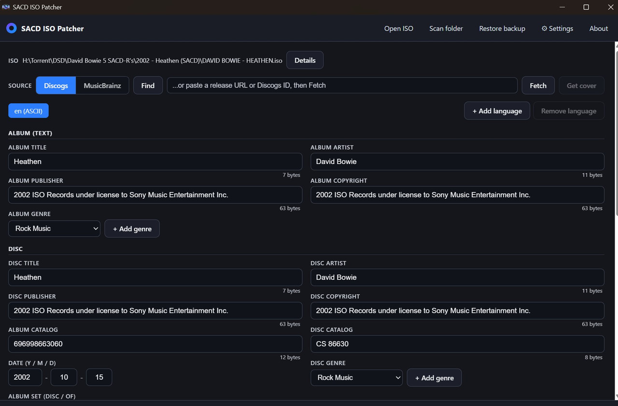The height and width of the screenshot is (406, 618).
Task: Switch source to Discogs
Action: tap(56, 85)
